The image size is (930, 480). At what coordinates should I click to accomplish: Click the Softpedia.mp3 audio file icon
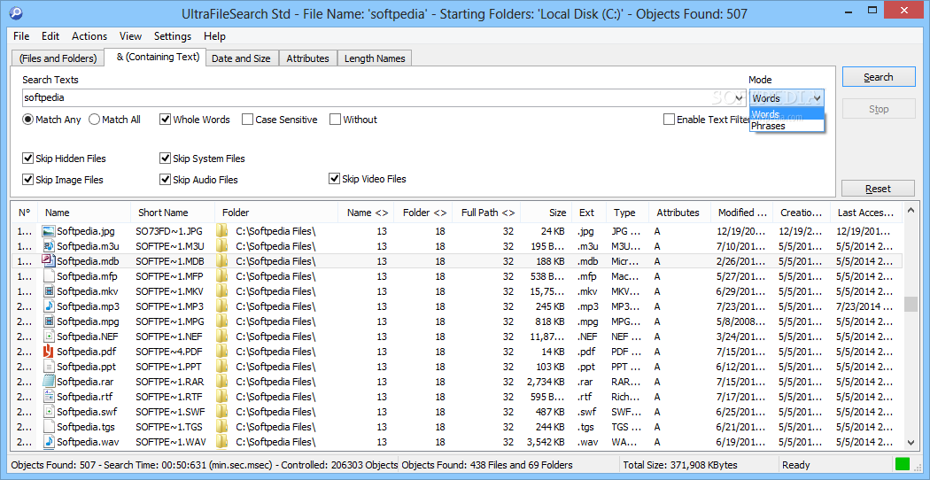(49, 306)
